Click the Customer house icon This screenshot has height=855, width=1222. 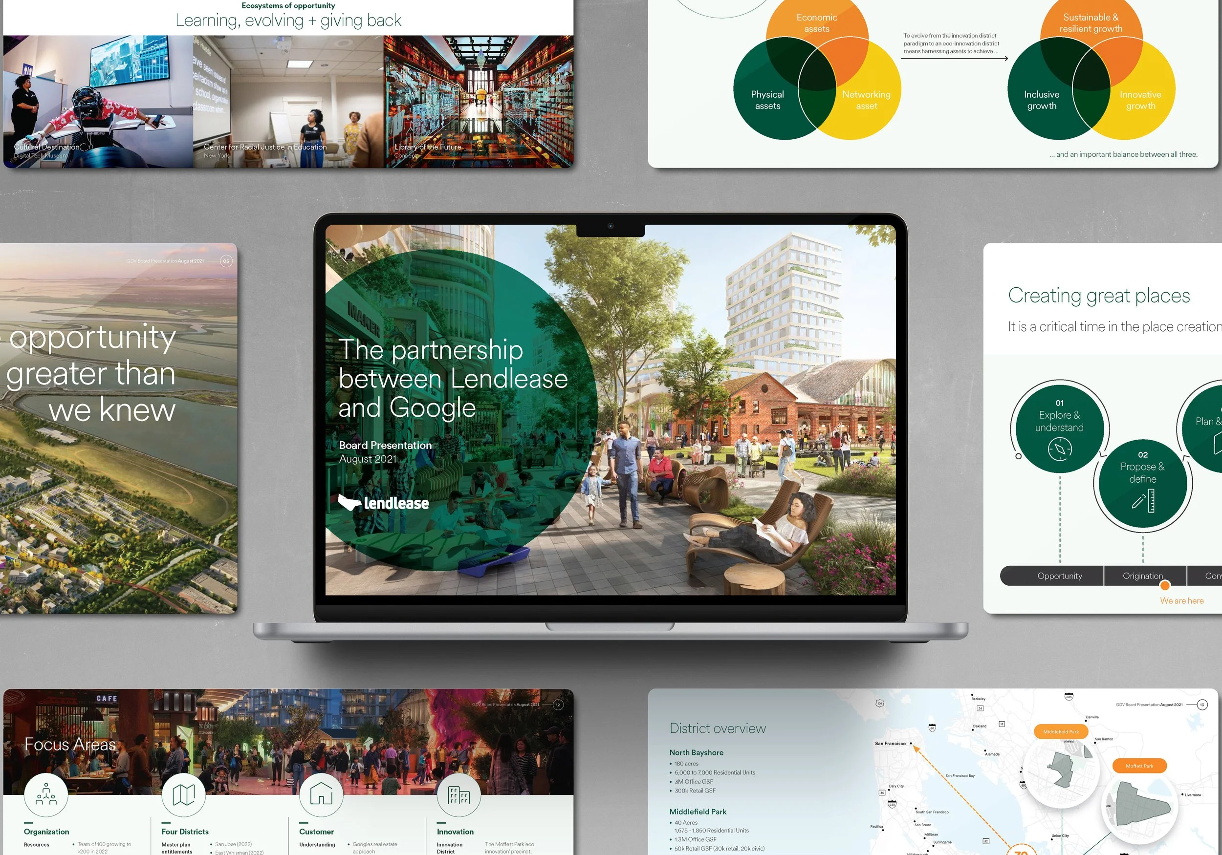click(x=321, y=794)
